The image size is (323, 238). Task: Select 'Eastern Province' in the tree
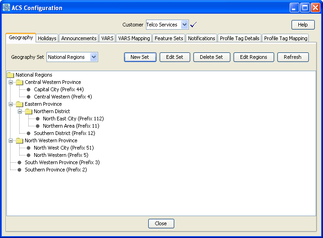pyautogui.click(x=43, y=104)
